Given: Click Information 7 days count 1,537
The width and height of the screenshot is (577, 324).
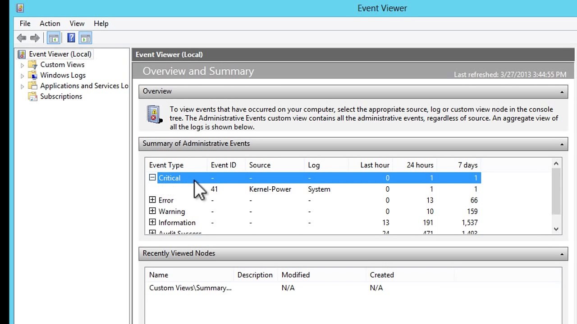Looking at the screenshot, I should pyautogui.click(x=469, y=222).
